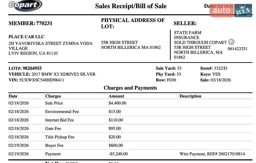Click the Title Pickup Fee label
256x163 pixels.
(x=60, y=137)
